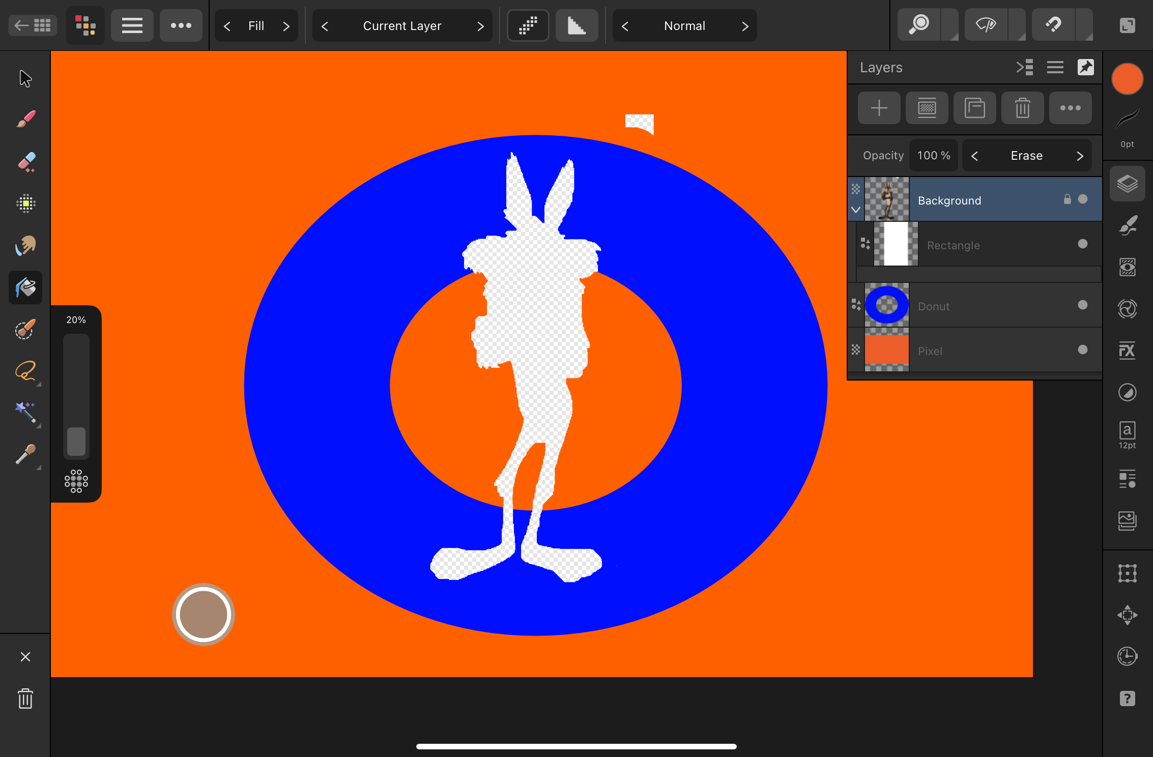Switch Current Layer source to previous
The height and width of the screenshot is (757, 1153).
[x=325, y=26]
